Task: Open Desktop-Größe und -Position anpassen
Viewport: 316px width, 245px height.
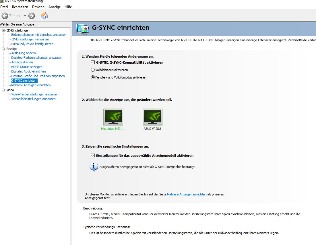Action: 38,76
